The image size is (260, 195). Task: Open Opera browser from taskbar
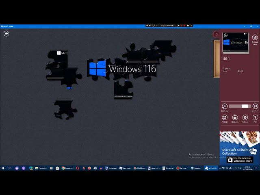(78, 168)
